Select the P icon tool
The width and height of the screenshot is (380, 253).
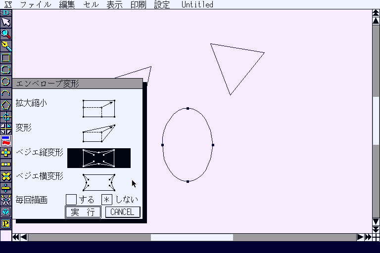pos(6,224)
